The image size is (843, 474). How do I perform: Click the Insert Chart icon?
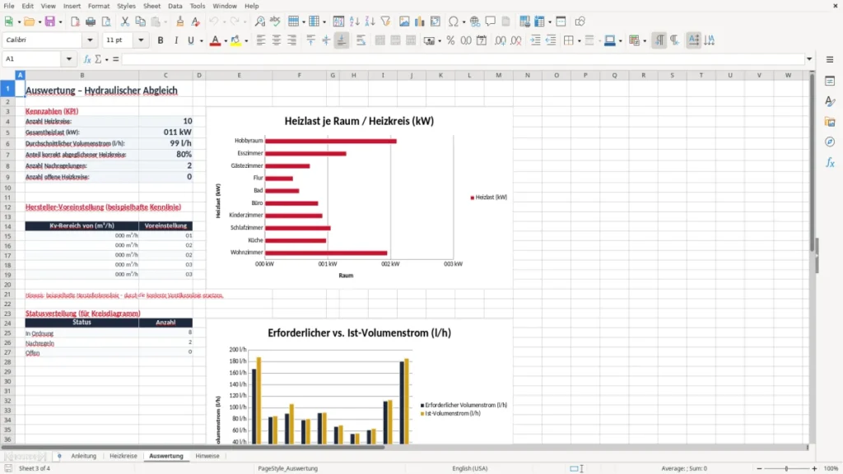tap(419, 21)
